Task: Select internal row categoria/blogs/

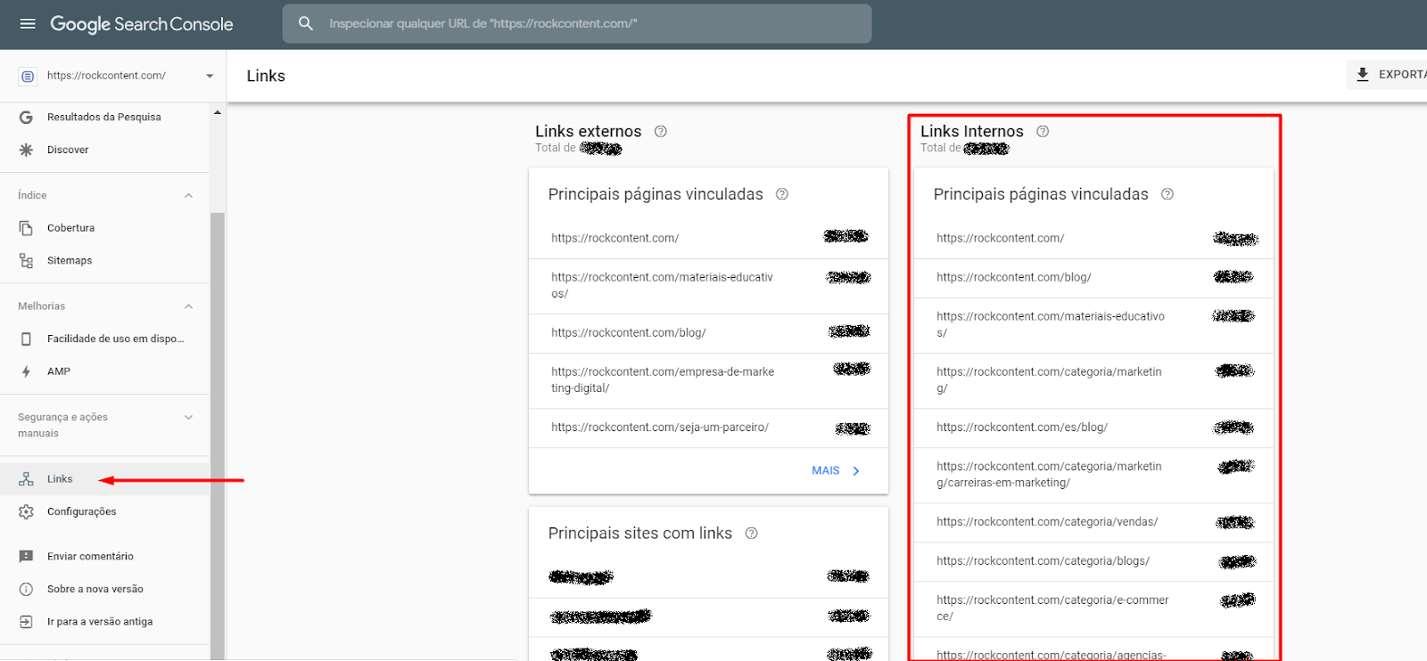Action: (x=1093, y=561)
